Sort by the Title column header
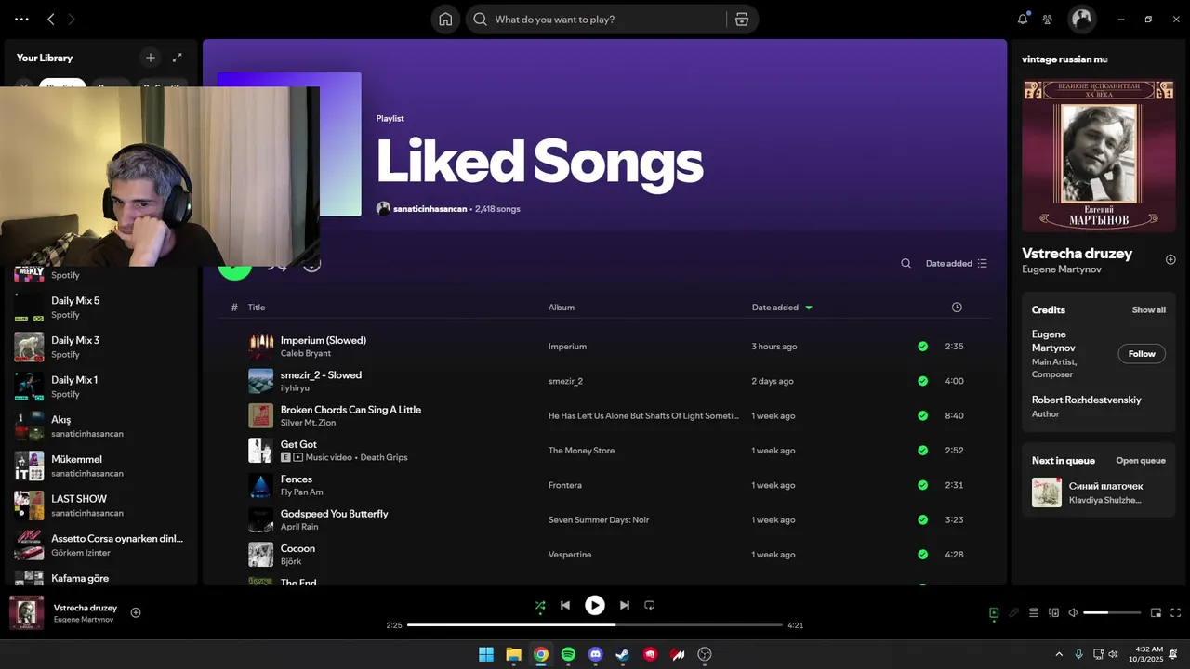Image resolution: width=1190 pixels, height=669 pixels. tap(257, 308)
